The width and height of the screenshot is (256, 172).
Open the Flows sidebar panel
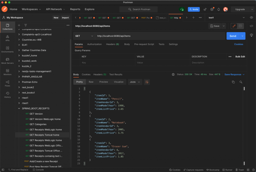(7, 83)
